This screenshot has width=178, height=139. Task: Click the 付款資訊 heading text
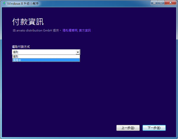pos(28,22)
